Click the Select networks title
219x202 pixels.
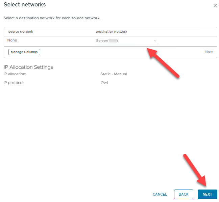(25, 5)
